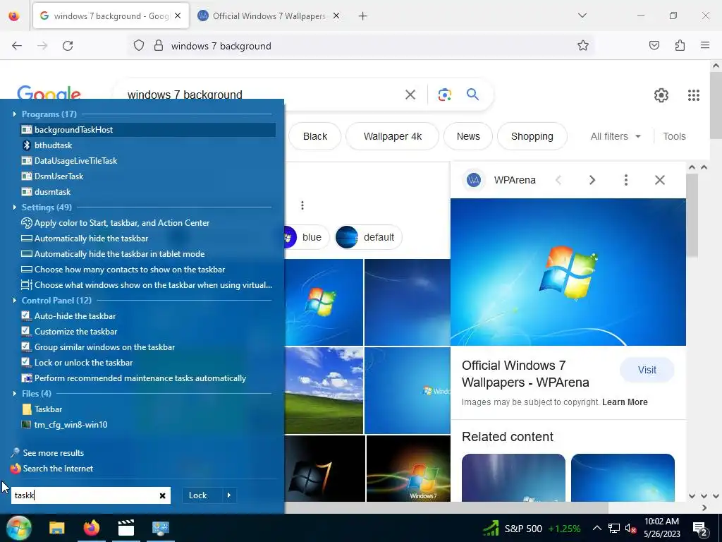Image resolution: width=722 pixels, height=542 pixels.
Task: Open the notification center icon
Action: [700, 528]
